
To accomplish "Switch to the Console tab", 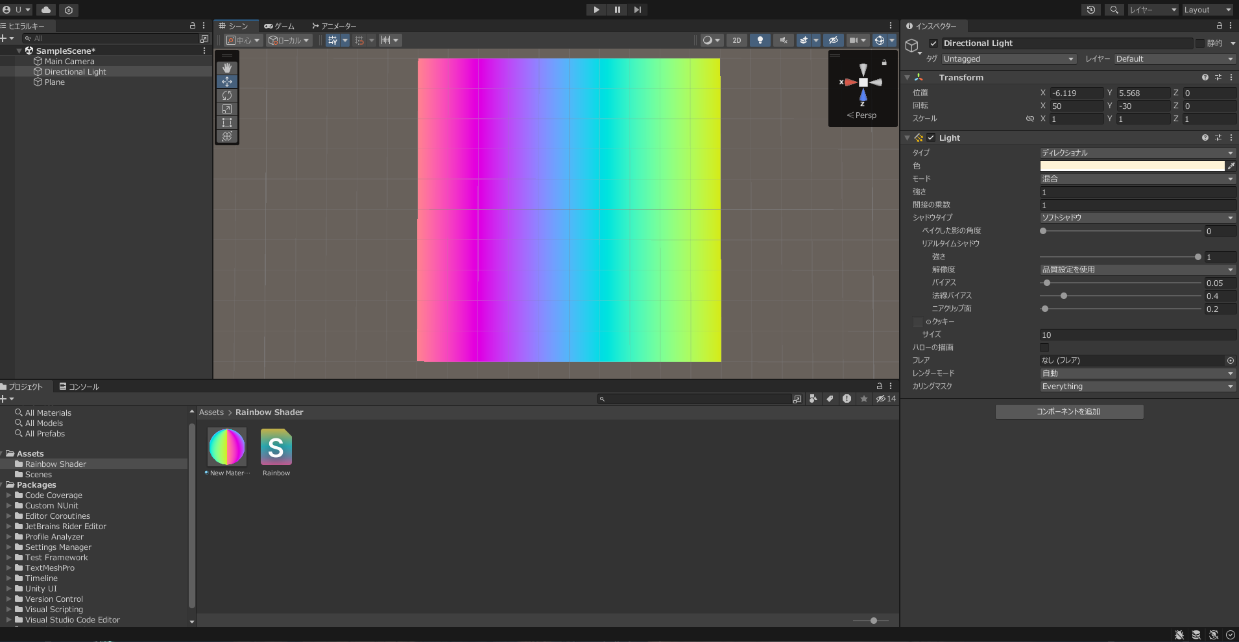I will coord(79,386).
